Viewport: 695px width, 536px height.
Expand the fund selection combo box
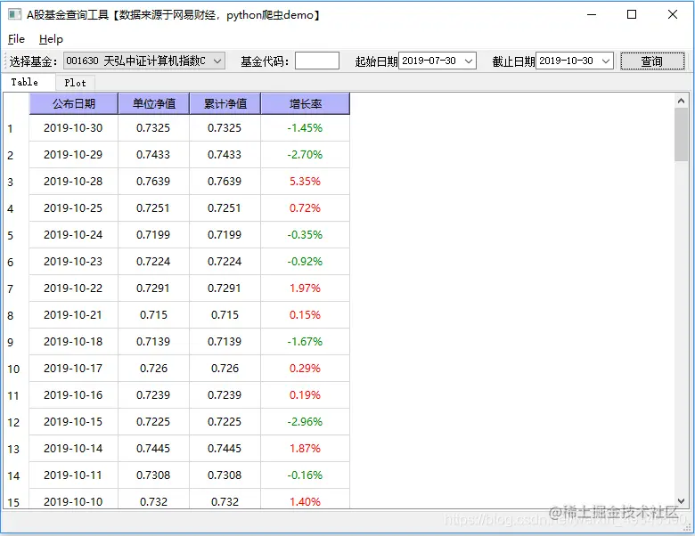point(144,61)
